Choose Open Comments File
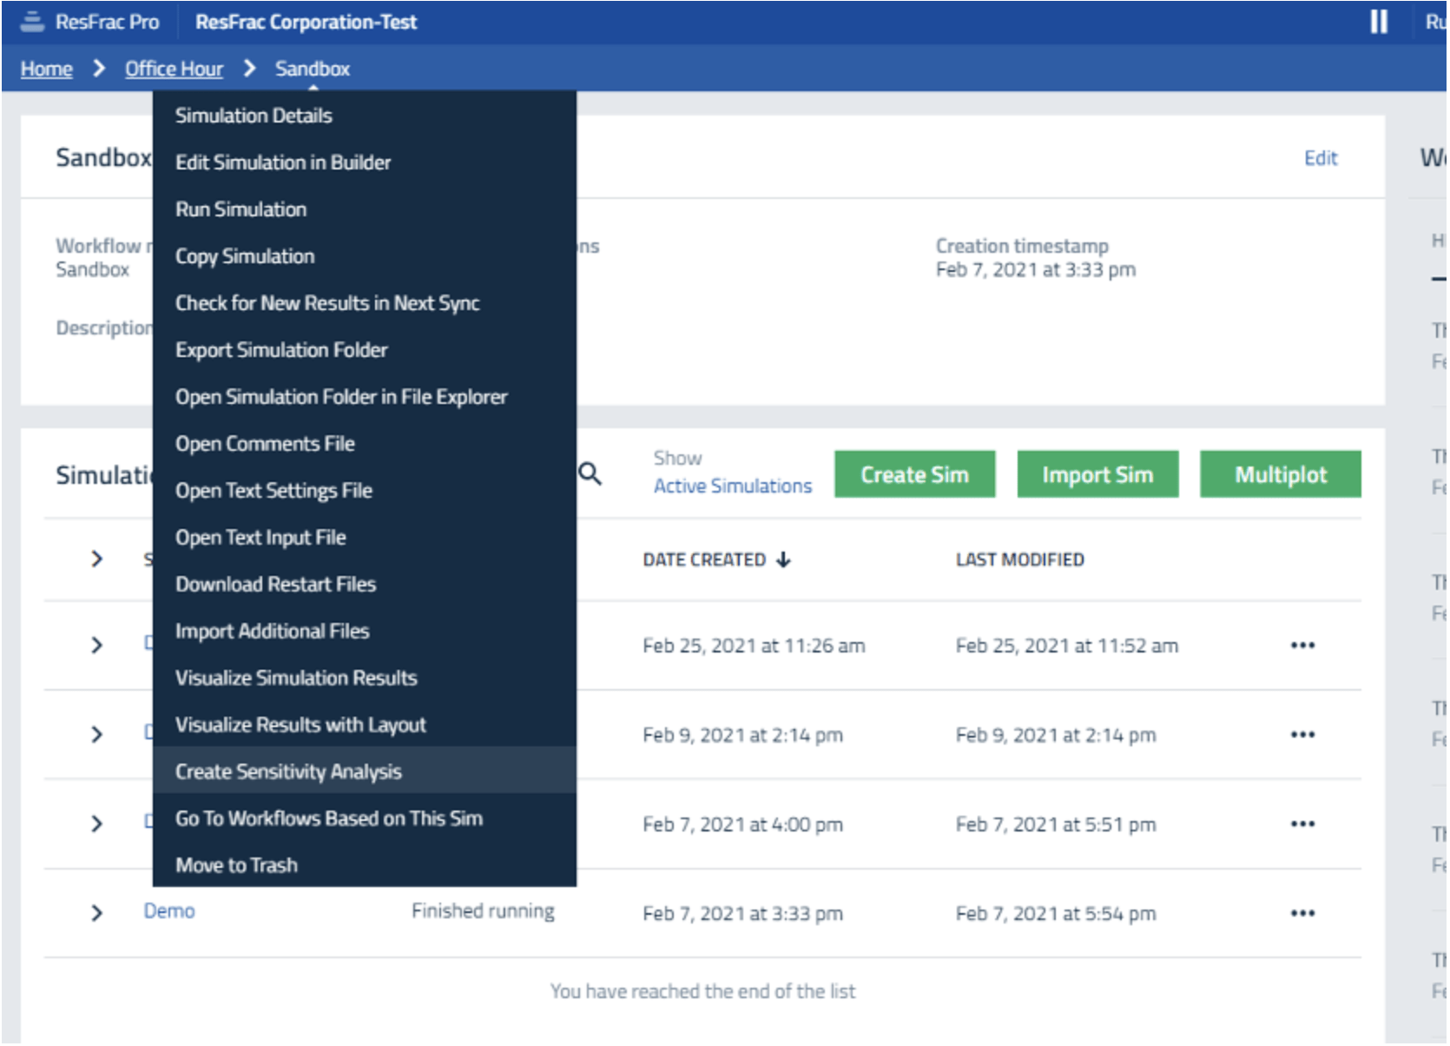1450x1046 pixels. coord(365,444)
